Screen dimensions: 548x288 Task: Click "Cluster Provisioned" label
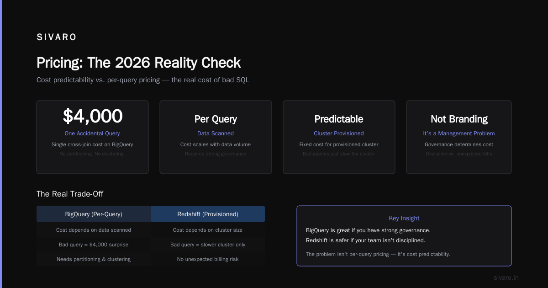coord(339,133)
